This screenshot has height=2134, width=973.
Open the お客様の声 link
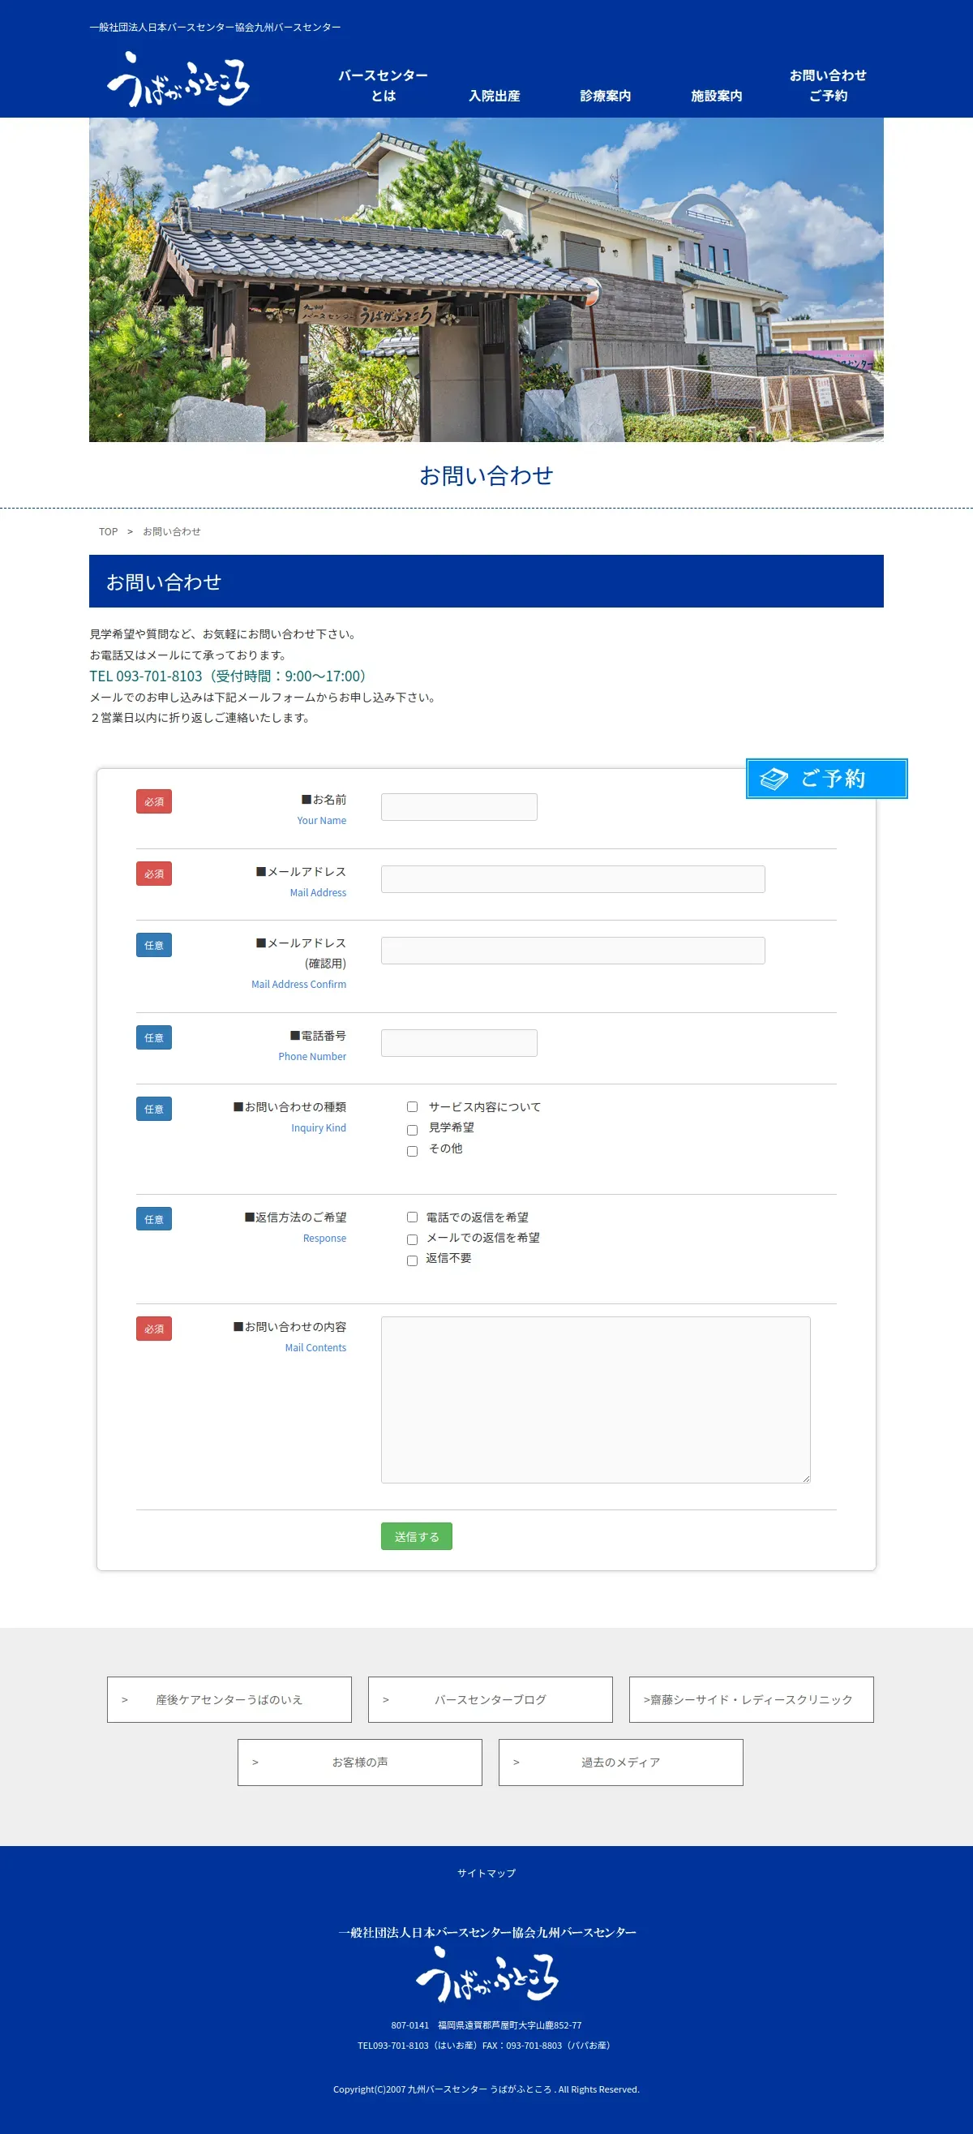359,1763
